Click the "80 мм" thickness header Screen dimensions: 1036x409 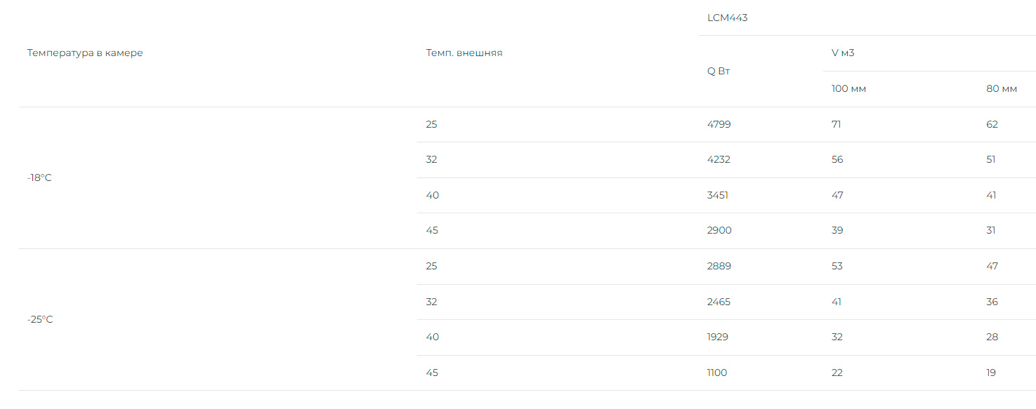click(1002, 89)
